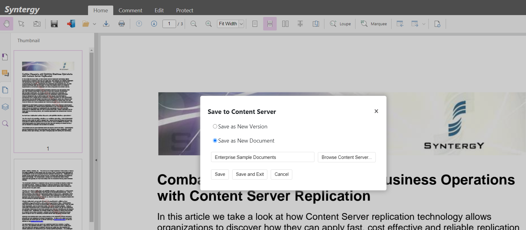
Task: Collapse the thumbnail panel with arrow
Action: point(96,160)
